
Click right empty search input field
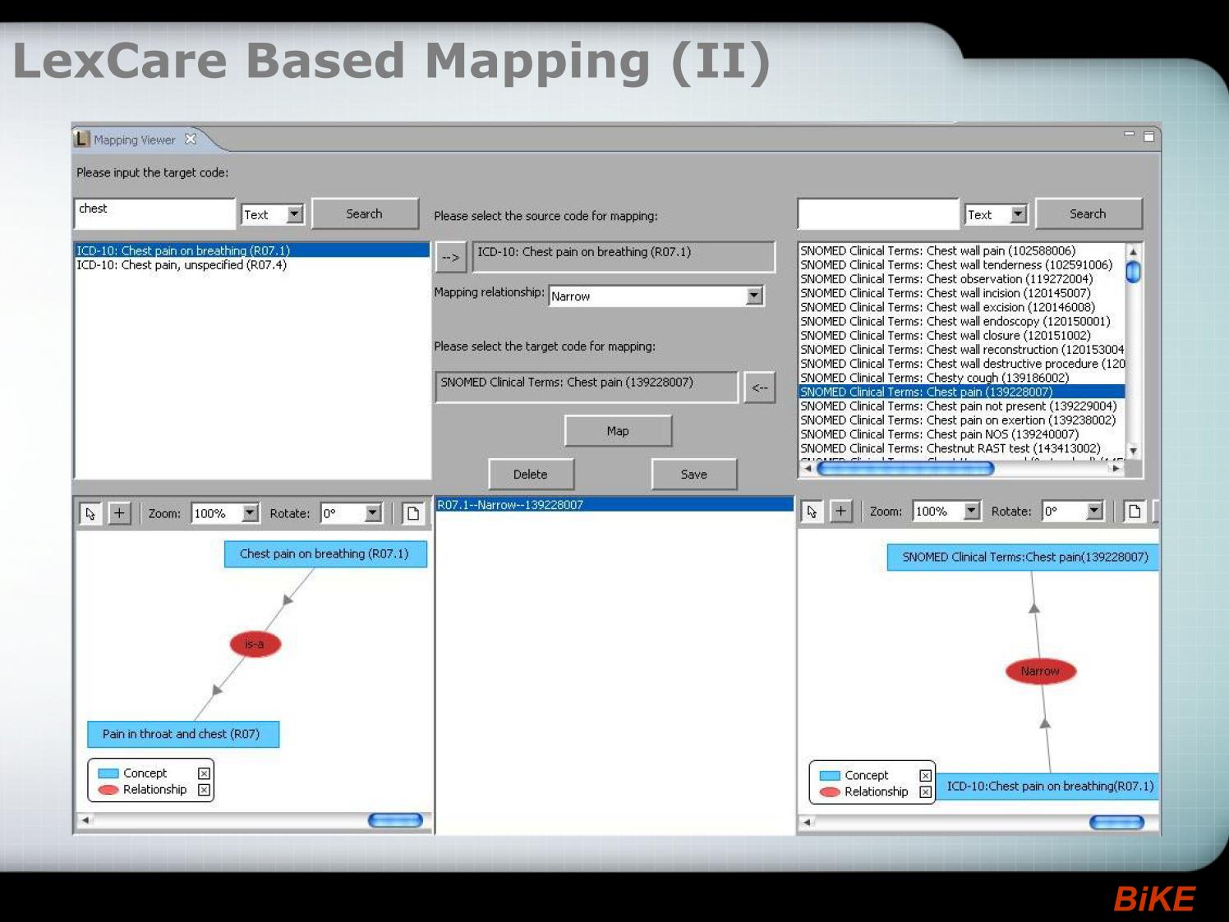[878, 213]
